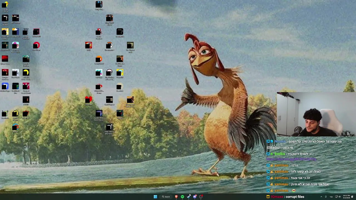Click the taskbar clock showing 10:12 PM
Image resolution: width=356 pixels, height=200 pixels.
pyautogui.click(x=346, y=197)
